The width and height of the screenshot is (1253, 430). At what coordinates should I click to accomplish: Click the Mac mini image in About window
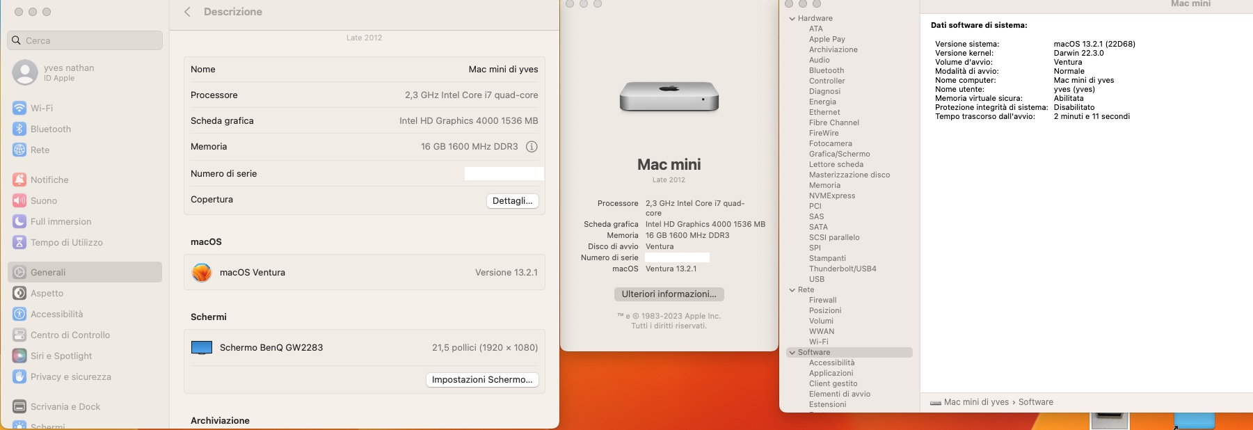click(x=669, y=97)
